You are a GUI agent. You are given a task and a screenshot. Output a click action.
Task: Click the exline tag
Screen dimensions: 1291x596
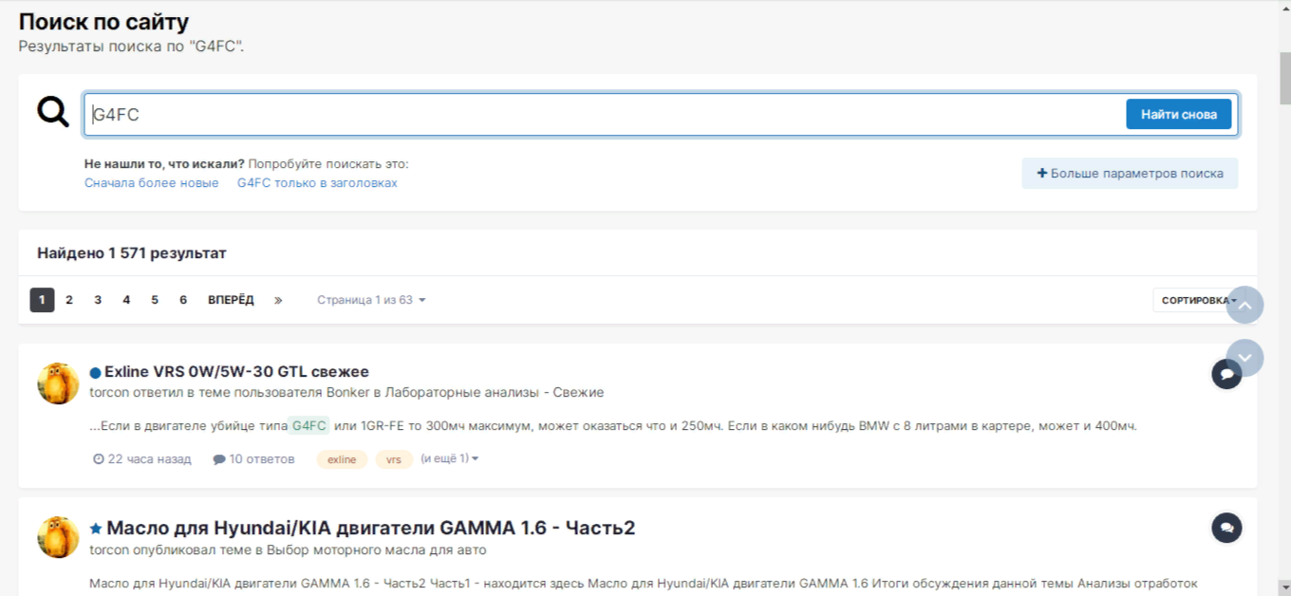click(342, 459)
